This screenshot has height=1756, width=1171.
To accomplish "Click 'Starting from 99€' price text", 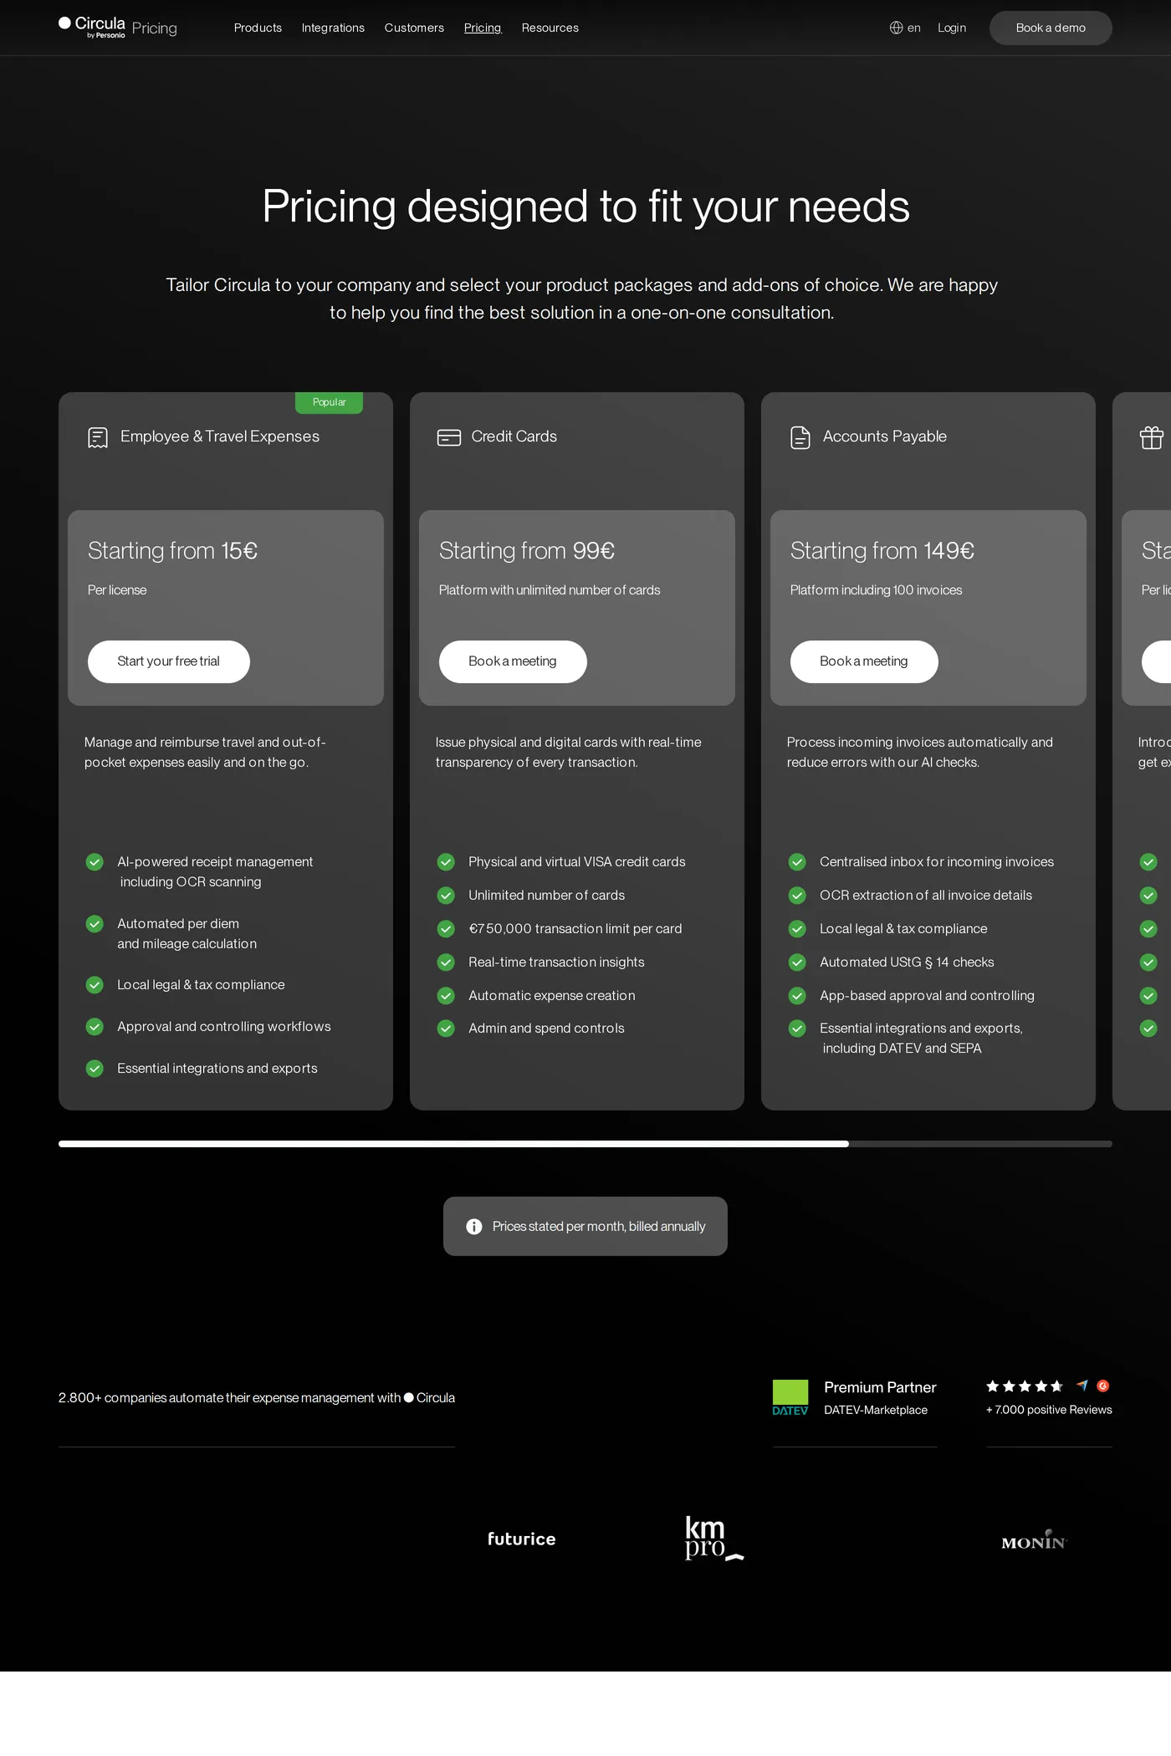I will tap(527, 551).
